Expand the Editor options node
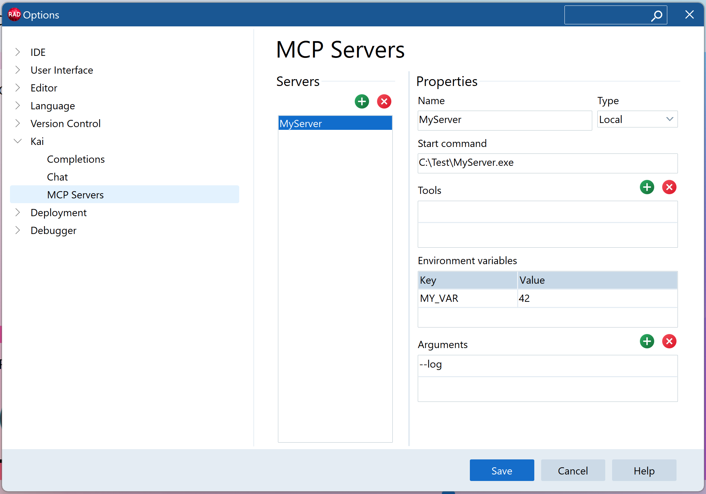 (18, 88)
